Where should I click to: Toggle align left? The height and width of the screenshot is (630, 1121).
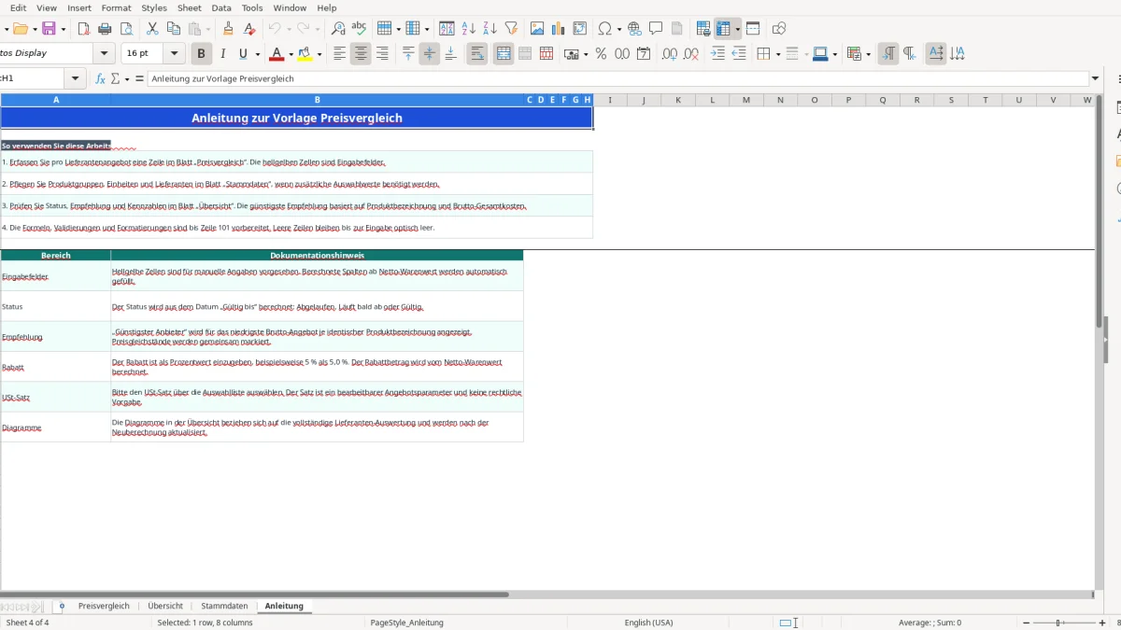pyautogui.click(x=339, y=54)
